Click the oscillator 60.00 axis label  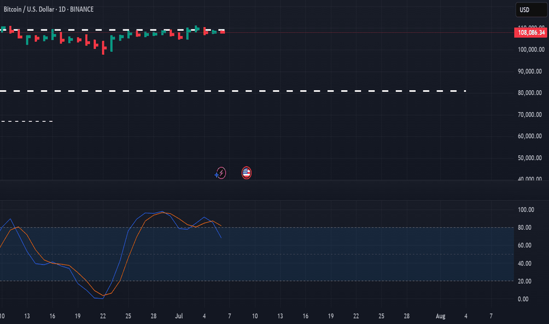coord(524,246)
